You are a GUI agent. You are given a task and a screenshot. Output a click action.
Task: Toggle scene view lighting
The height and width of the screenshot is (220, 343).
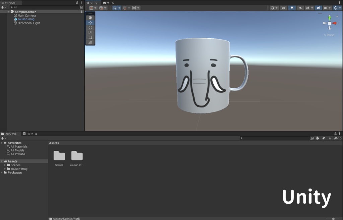[x=292, y=8]
